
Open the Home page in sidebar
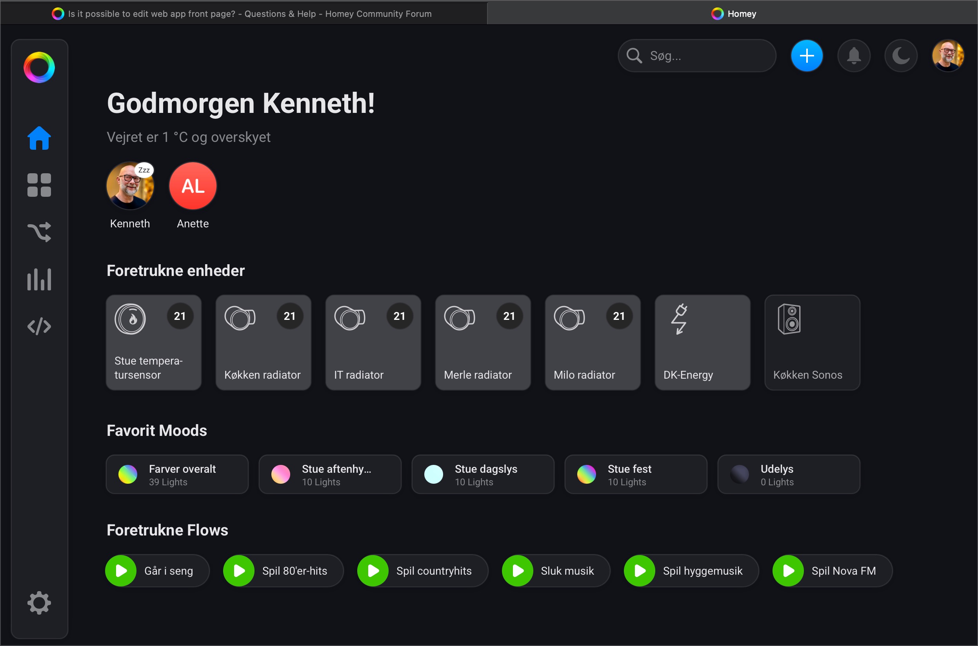coord(39,138)
